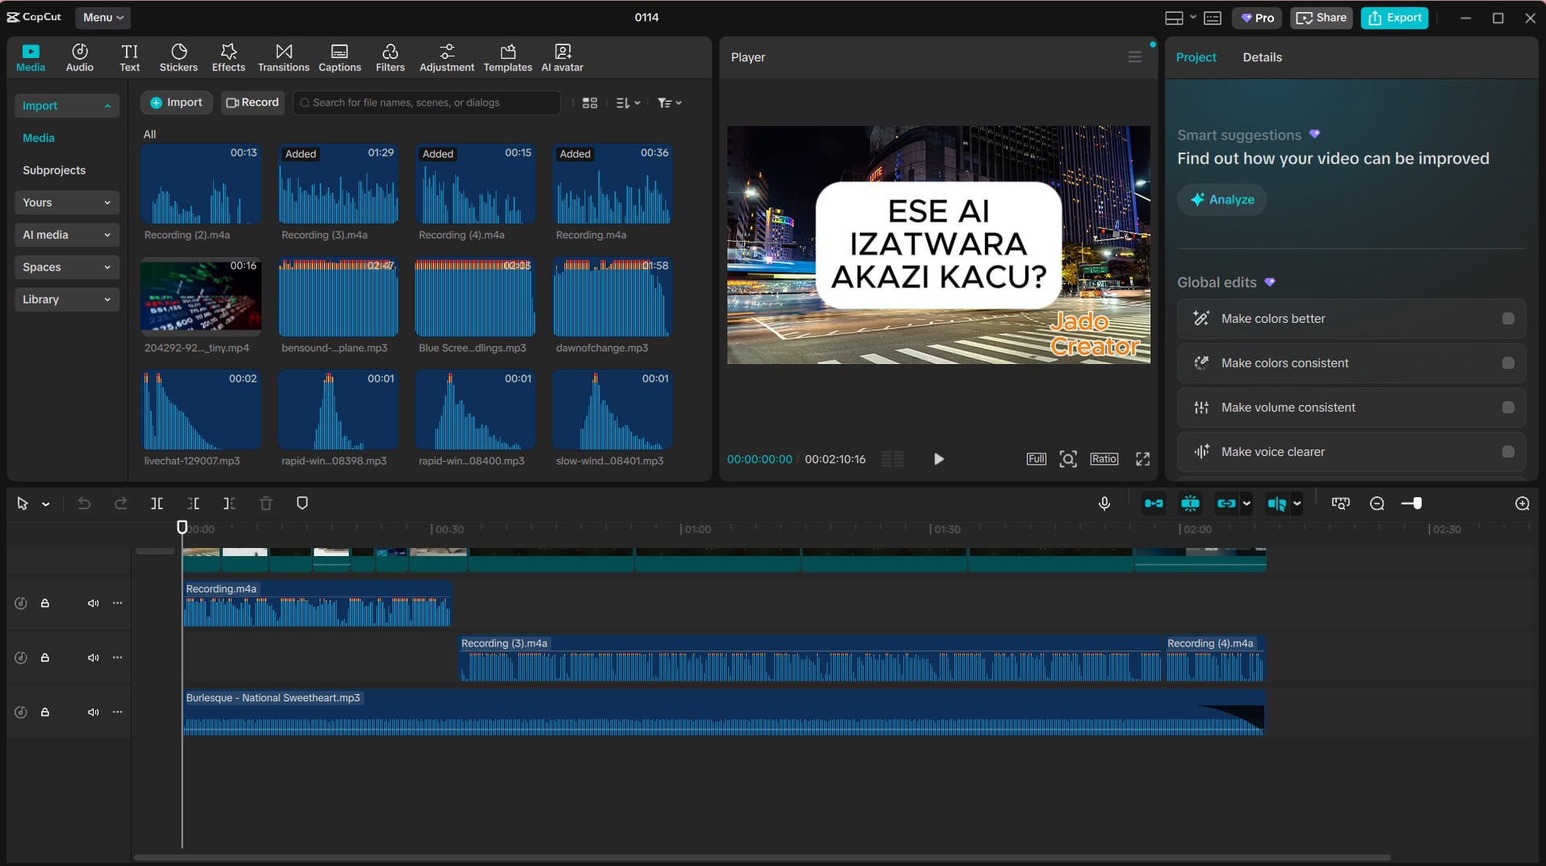
Task: Select the dawnofchange.mp3 media thumbnail
Action: coord(612,297)
